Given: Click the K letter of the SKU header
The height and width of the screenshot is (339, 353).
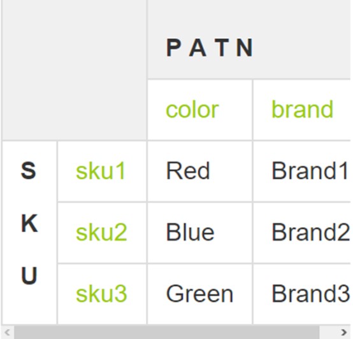Looking at the screenshot, I should point(29,223).
